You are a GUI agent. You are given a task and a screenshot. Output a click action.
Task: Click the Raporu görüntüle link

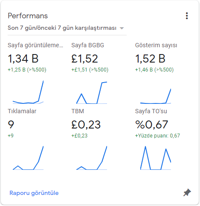pyautogui.click(x=34, y=193)
